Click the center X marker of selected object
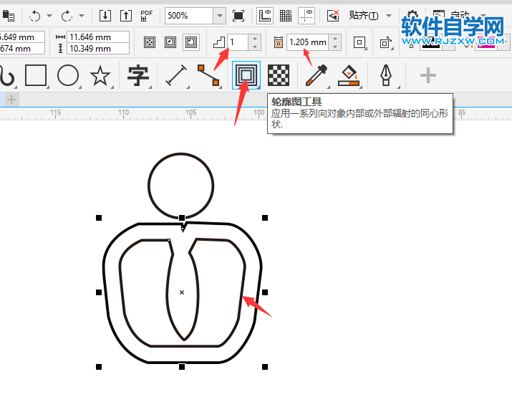This screenshot has height=397, width=512. coord(182,292)
